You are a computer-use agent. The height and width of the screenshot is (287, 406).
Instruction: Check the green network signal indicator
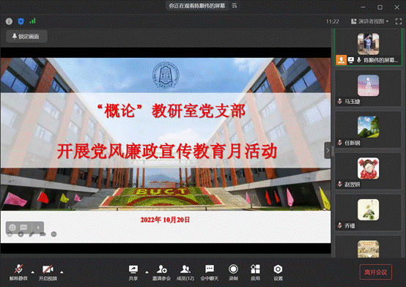click(x=32, y=21)
